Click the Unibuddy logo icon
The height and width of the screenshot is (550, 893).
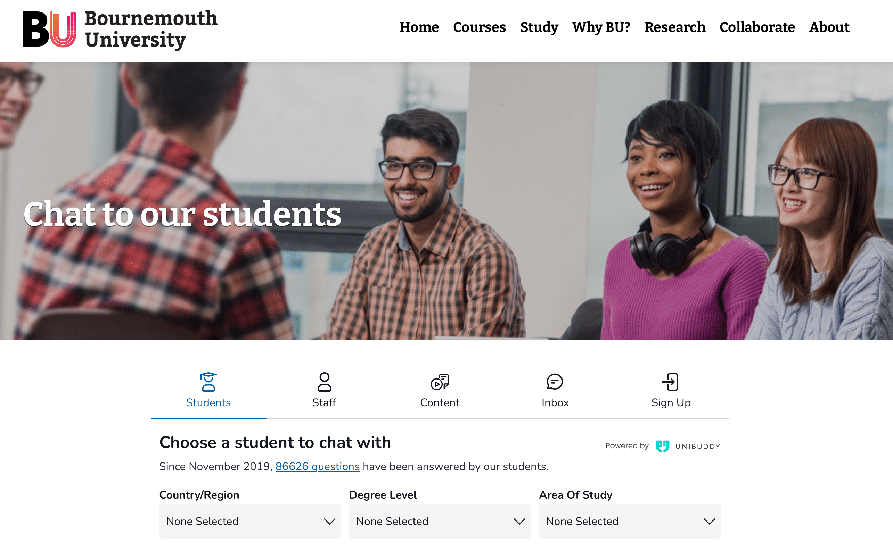663,446
